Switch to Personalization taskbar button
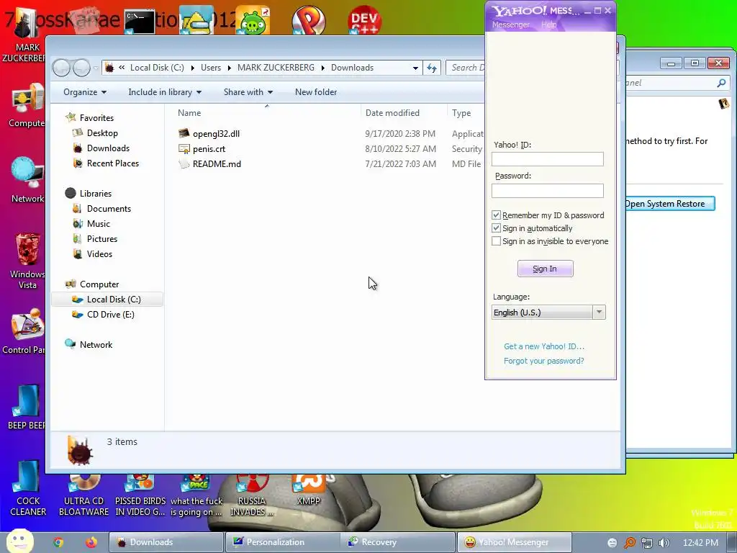This screenshot has width=737, height=553. [x=282, y=542]
